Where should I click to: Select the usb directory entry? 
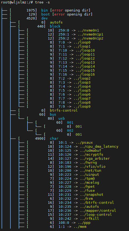click(61, 119)
